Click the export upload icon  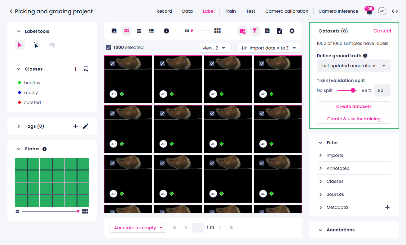click(280, 31)
